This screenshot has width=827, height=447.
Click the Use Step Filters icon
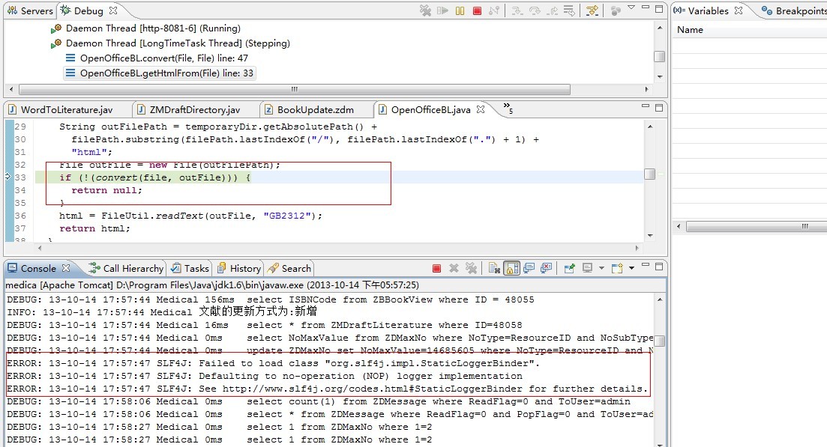pyautogui.click(x=592, y=10)
